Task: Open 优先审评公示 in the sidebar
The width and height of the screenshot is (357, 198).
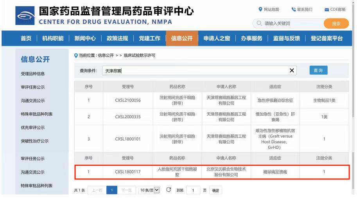Action: coord(33,127)
